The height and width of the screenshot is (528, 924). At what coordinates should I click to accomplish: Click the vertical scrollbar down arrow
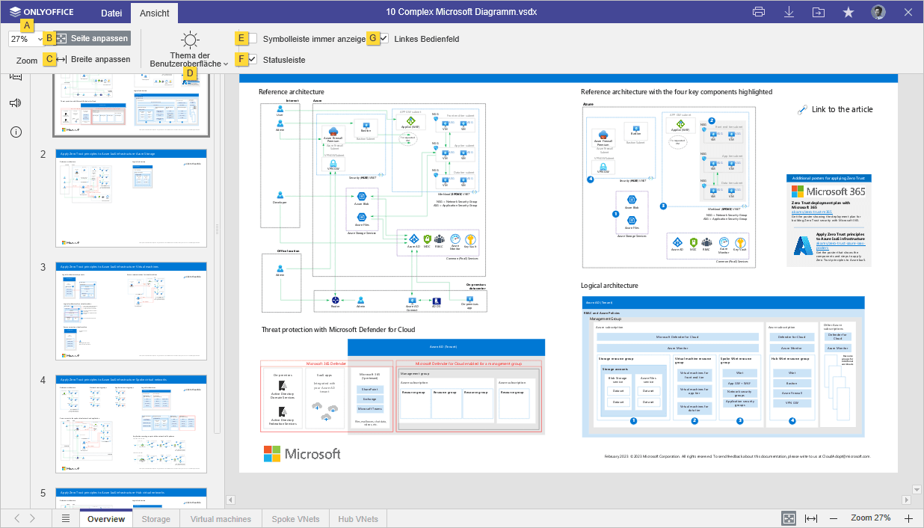[x=917, y=490]
